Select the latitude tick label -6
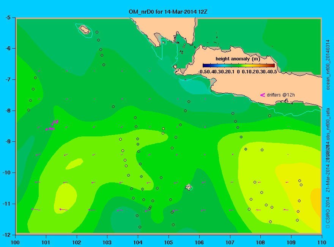Image resolution: width=334 pixels, height=247 pixels. click(x=8, y=49)
